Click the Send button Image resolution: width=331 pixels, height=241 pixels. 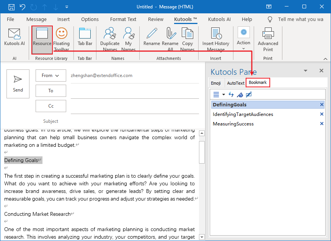(x=18, y=84)
